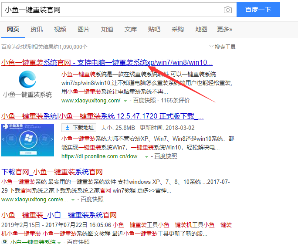Image resolution: width=298 pixels, height=244 pixels.
Task: Switch to the 资讯 tab
Action: pos(37,29)
